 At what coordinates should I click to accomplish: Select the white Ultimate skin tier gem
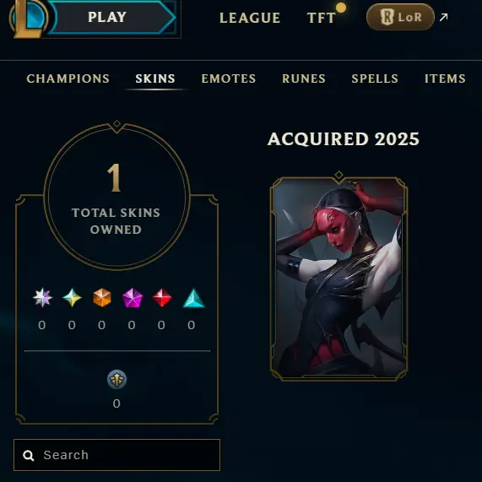(42, 298)
